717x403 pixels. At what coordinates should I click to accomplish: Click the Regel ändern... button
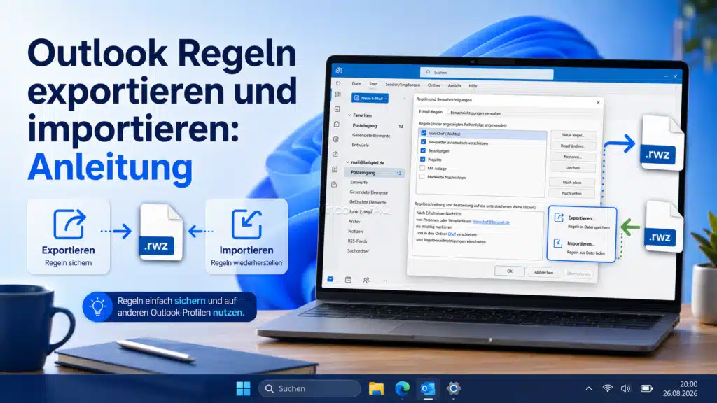tap(573, 146)
